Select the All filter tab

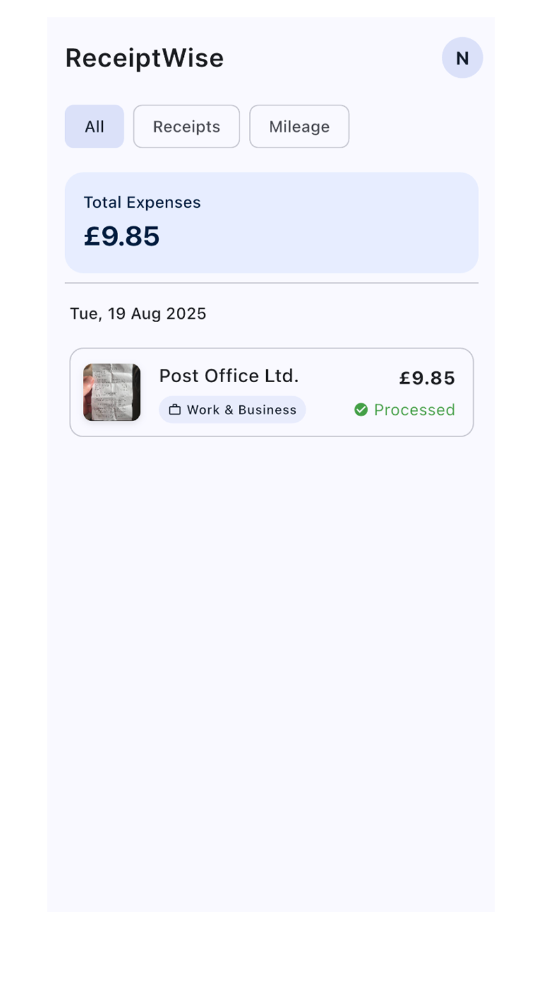click(x=94, y=127)
